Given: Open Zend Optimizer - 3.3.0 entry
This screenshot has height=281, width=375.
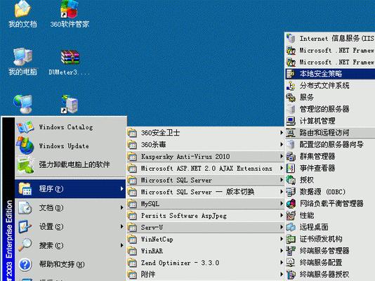Looking at the screenshot, I should click(206, 263).
